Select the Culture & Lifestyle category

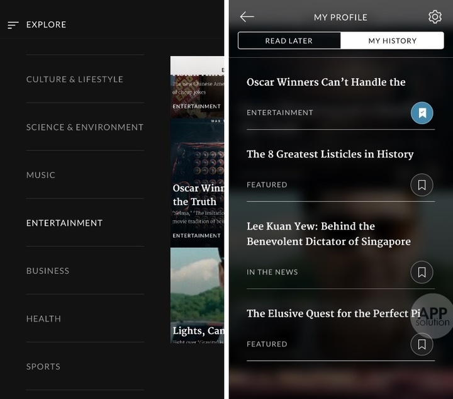click(x=75, y=79)
